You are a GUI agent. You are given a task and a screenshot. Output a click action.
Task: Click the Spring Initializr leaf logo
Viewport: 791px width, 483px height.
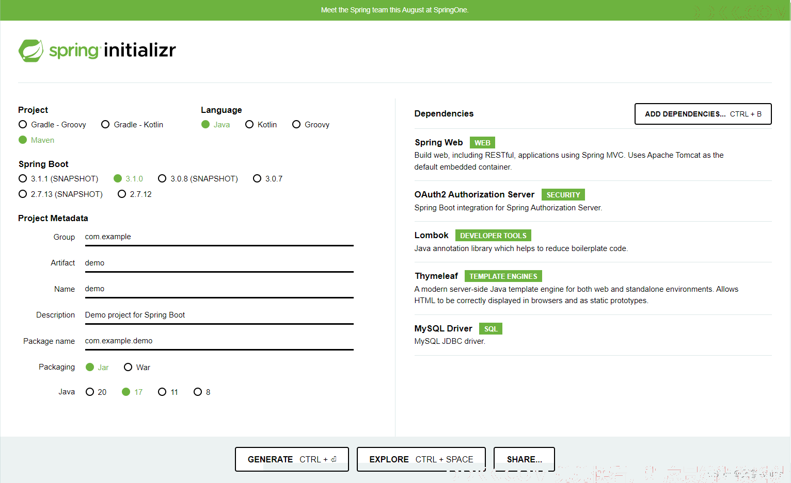[x=31, y=51]
